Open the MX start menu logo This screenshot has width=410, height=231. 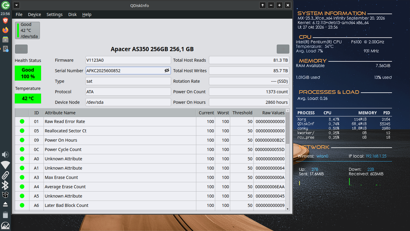(x=5, y=225)
